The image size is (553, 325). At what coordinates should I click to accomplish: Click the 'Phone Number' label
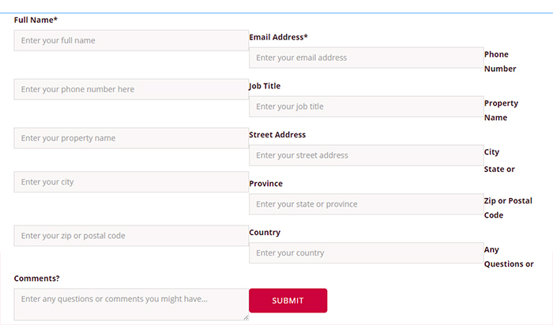(x=500, y=62)
